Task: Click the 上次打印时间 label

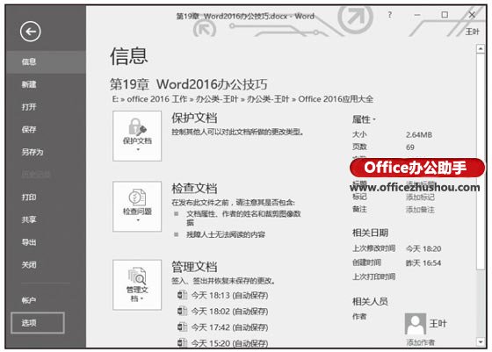Action: (373, 277)
